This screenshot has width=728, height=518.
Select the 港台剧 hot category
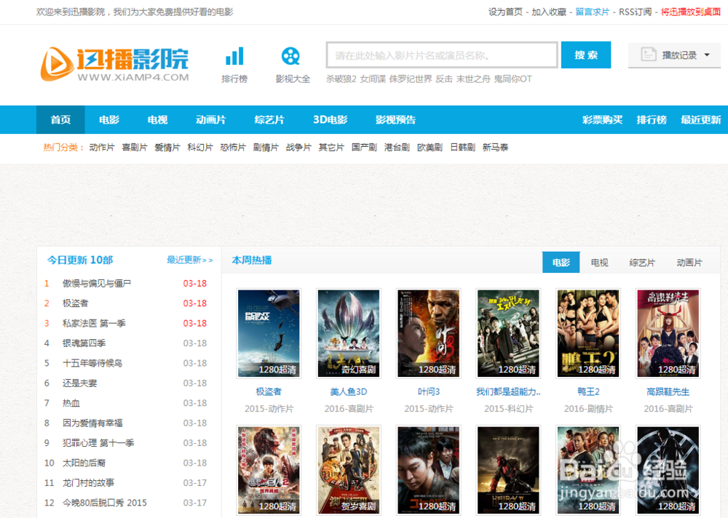pos(397,148)
